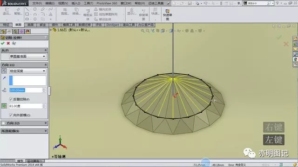Switch to the 钣金 sheet metal tab
298x167 pixels.
(x=42, y=25)
